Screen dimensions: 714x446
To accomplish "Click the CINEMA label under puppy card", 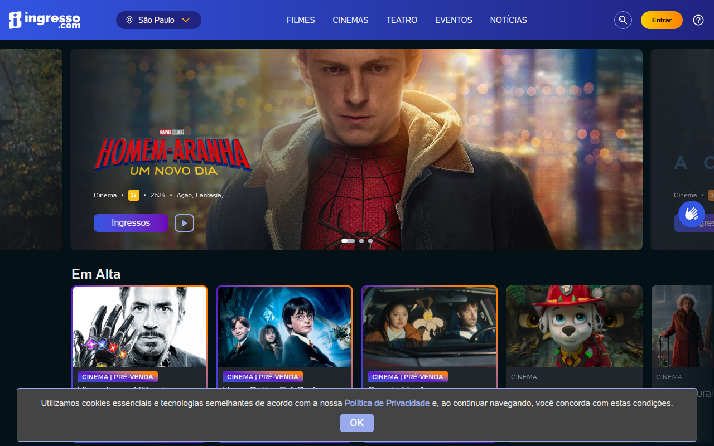I will [x=524, y=377].
